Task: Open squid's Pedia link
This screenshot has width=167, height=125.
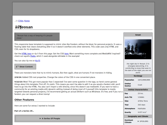Action: (x=33, y=56)
